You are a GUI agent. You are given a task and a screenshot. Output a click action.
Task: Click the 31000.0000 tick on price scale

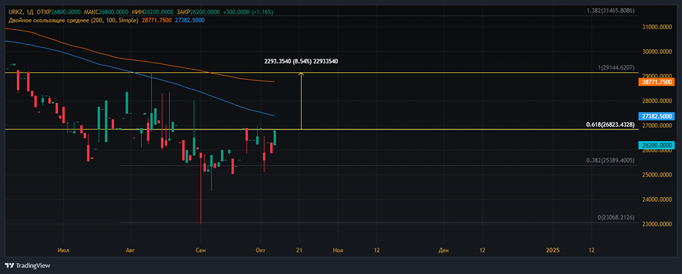point(657,27)
